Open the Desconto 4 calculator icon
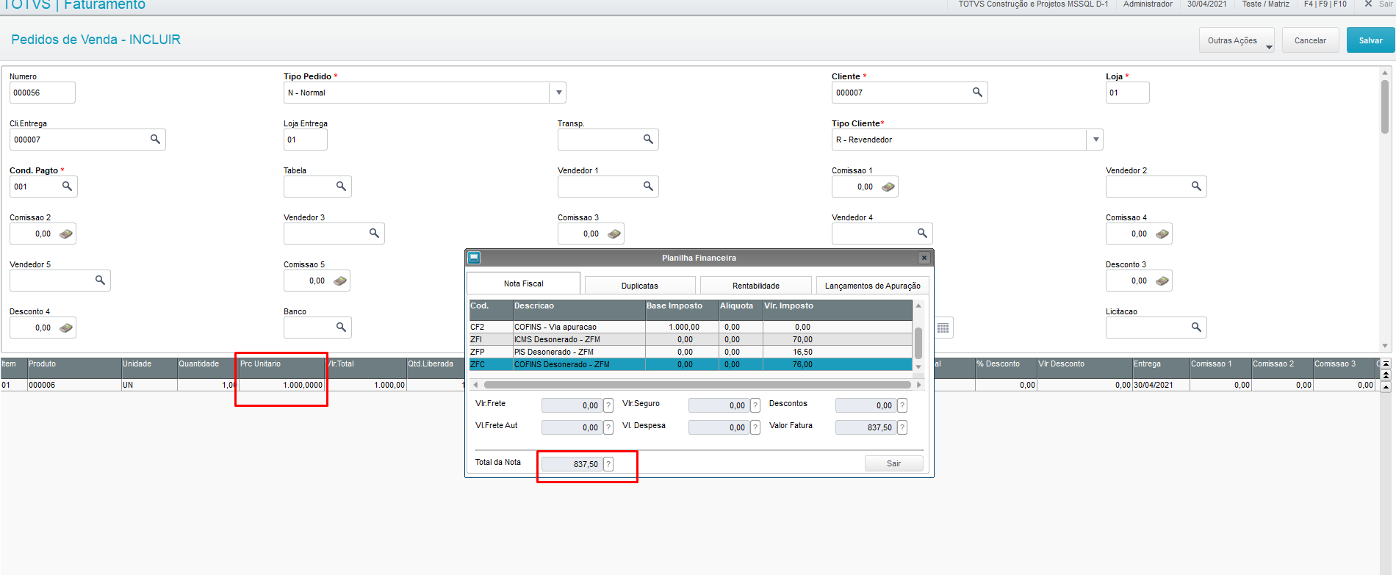The image size is (1396, 575). tap(66, 328)
